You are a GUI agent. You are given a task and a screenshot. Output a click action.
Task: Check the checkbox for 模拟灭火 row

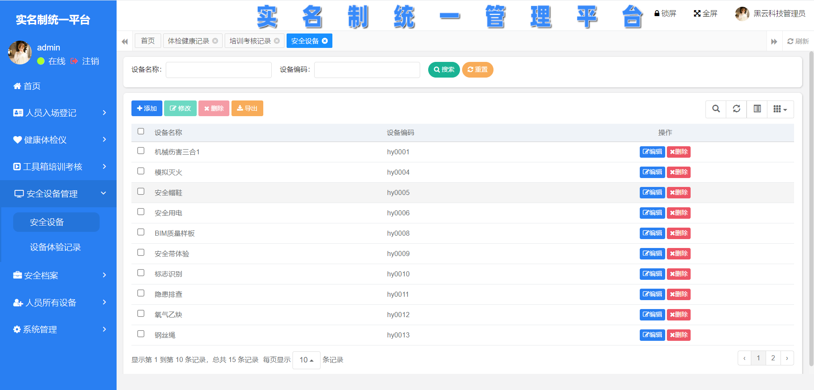(x=141, y=171)
